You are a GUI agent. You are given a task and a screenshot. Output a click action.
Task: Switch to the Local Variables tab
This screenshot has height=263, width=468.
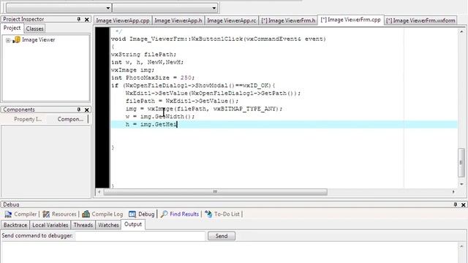[x=50, y=225]
